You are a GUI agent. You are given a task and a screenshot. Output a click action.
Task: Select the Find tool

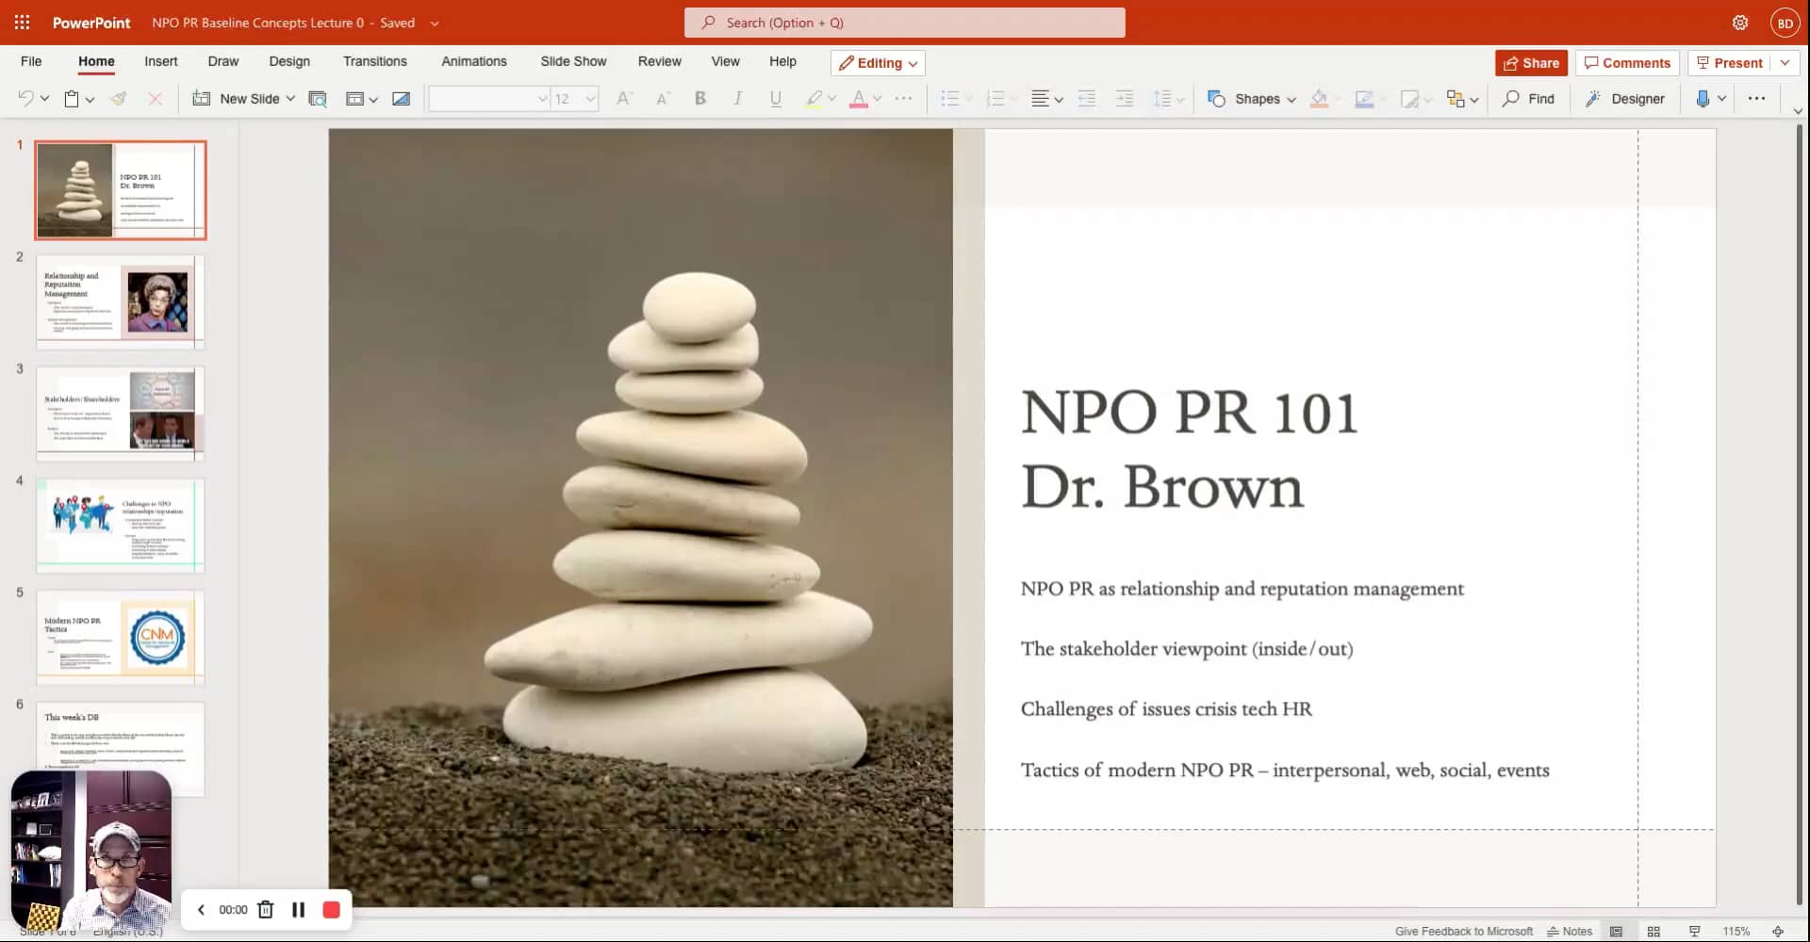pyautogui.click(x=1528, y=98)
